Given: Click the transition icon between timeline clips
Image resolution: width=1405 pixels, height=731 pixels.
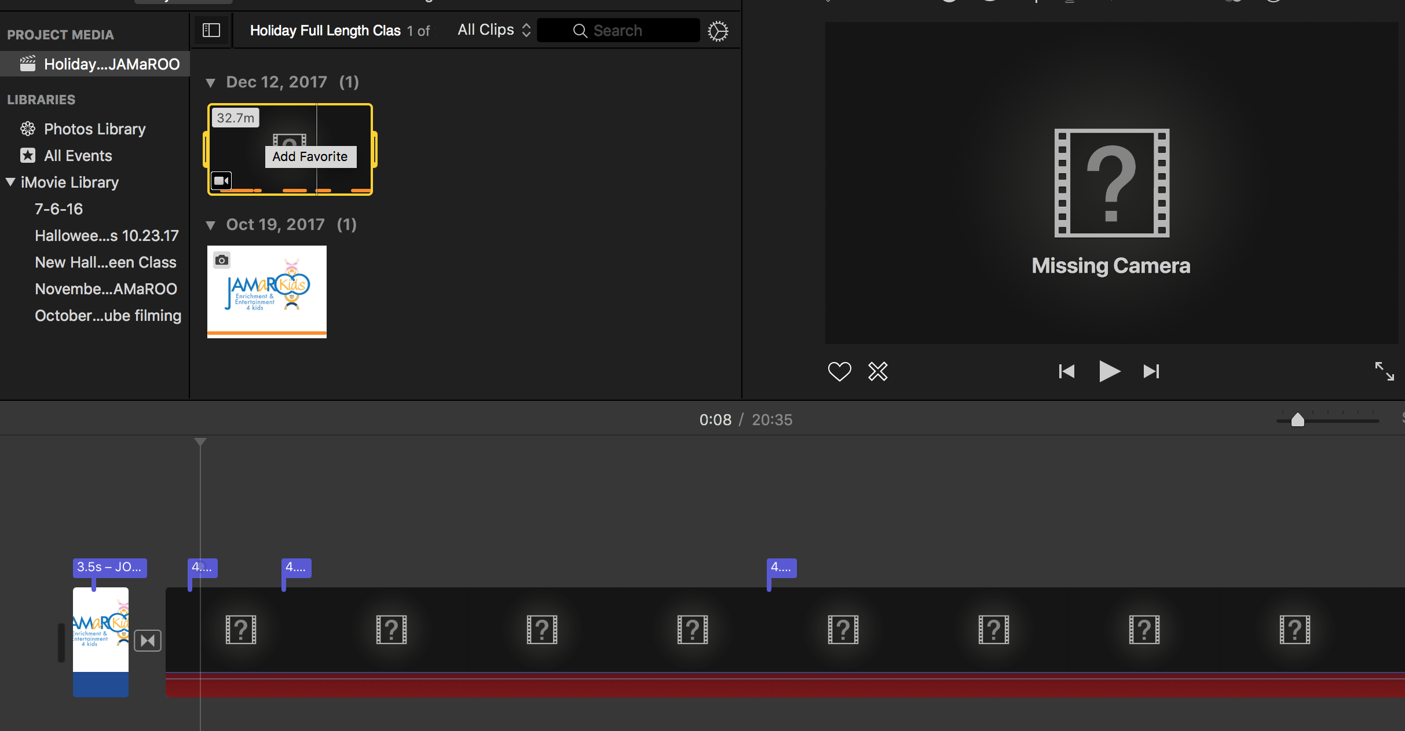Looking at the screenshot, I should click(148, 641).
